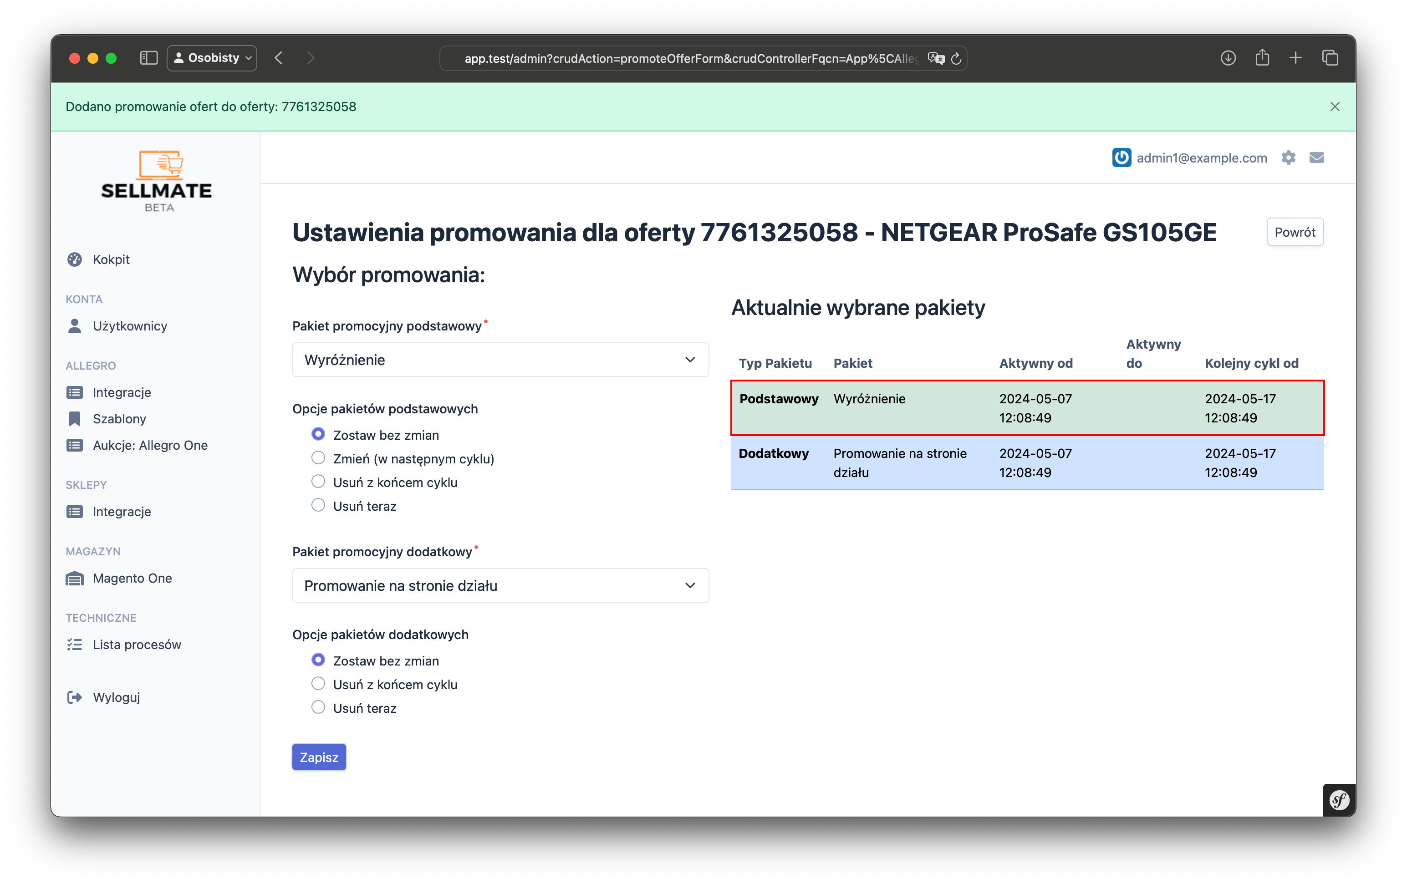Open the Osobisty profile dropdown
The width and height of the screenshot is (1407, 884).
[x=212, y=58]
